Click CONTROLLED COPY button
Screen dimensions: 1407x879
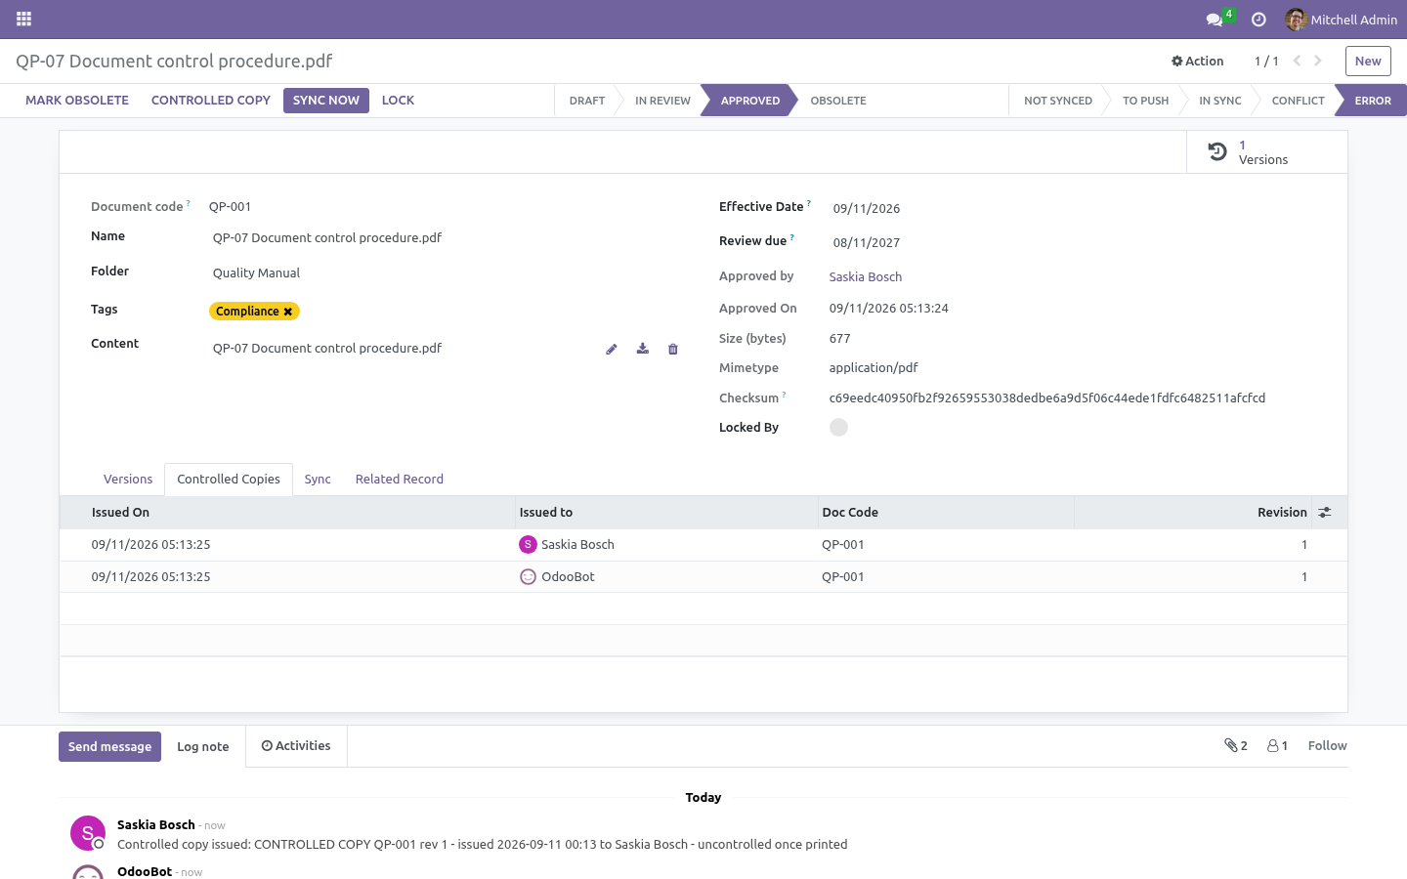tap(211, 101)
